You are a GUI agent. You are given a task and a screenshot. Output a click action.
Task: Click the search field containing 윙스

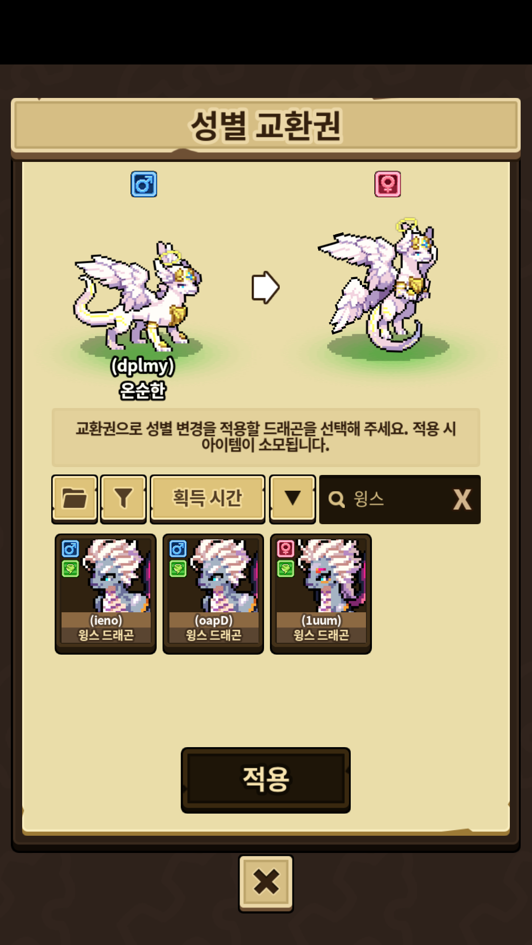(399, 499)
